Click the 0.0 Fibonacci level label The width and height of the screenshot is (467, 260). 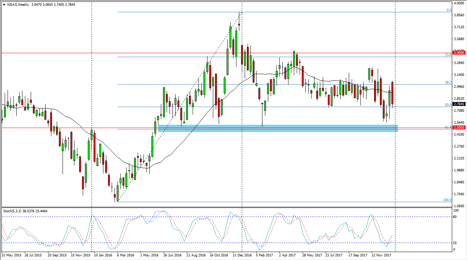pyautogui.click(x=449, y=10)
